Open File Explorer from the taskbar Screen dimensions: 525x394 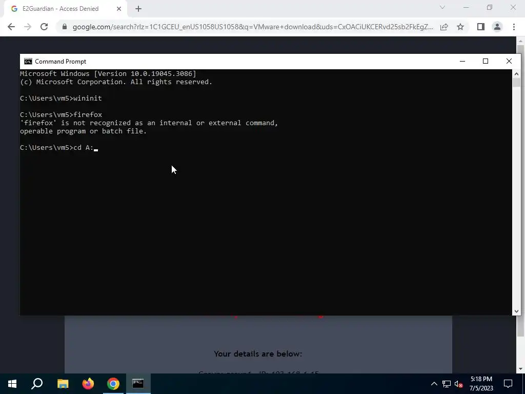63,384
